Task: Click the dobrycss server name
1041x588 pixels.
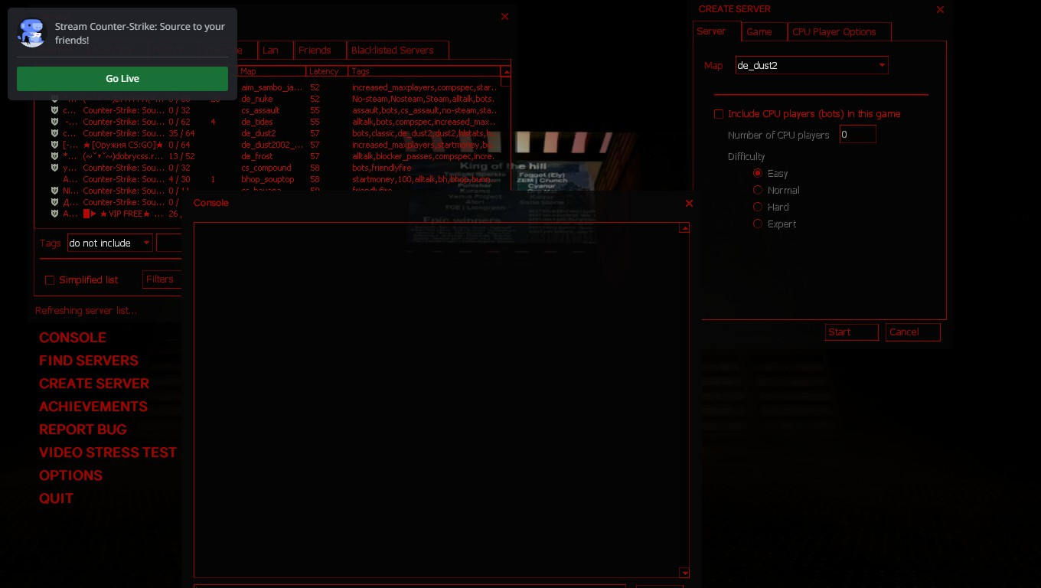Action: pos(123,156)
